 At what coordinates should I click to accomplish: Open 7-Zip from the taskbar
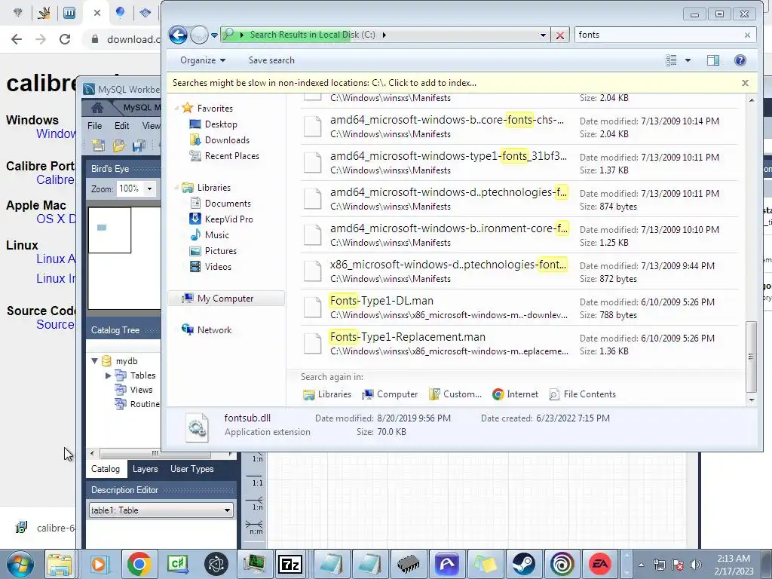point(290,564)
